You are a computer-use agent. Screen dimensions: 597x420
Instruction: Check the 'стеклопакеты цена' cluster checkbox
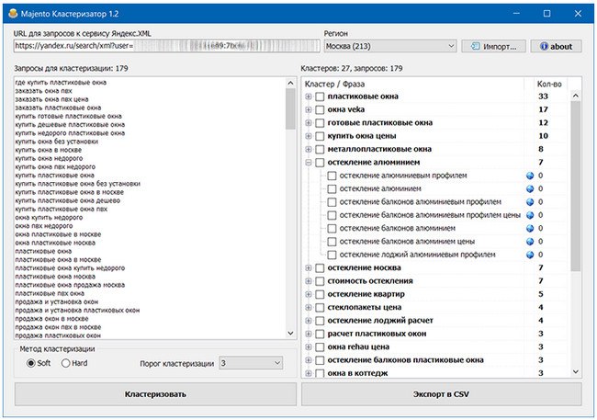[320, 308]
